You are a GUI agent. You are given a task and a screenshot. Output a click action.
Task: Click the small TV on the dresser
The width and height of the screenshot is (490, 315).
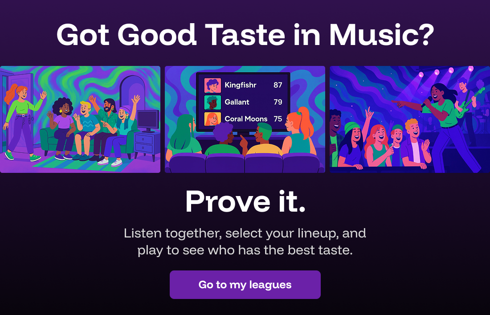point(148,119)
